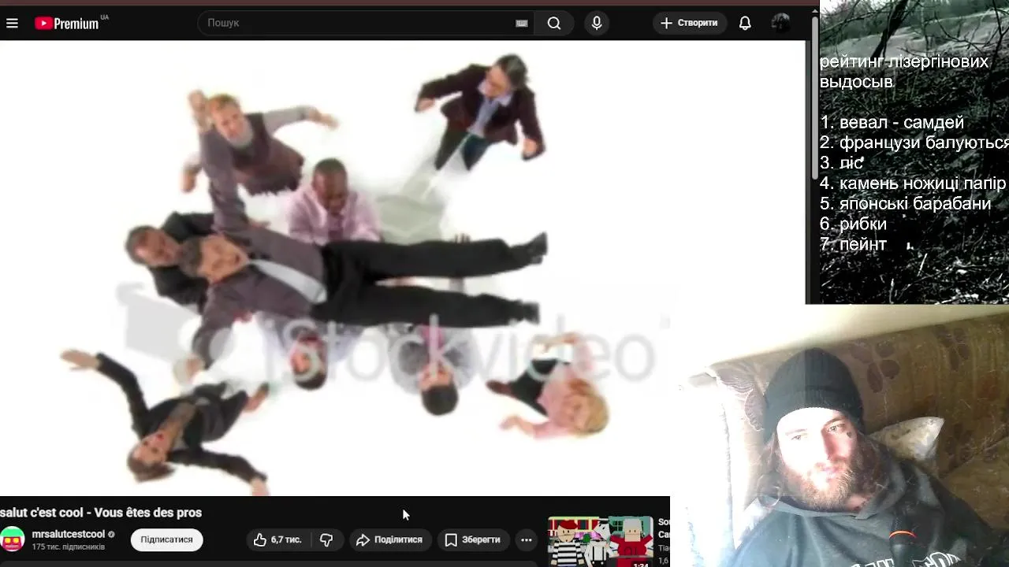The height and width of the screenshot is (567, 1009).
Task: Save the video with Зберегти
Action: click(x=472, y=539)
